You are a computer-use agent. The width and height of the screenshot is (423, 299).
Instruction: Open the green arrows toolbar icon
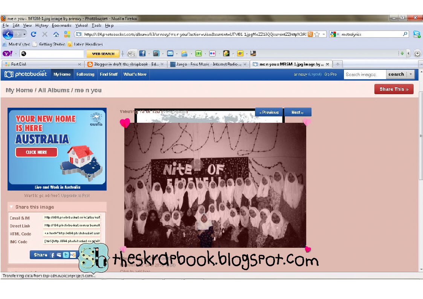[198, 53]
